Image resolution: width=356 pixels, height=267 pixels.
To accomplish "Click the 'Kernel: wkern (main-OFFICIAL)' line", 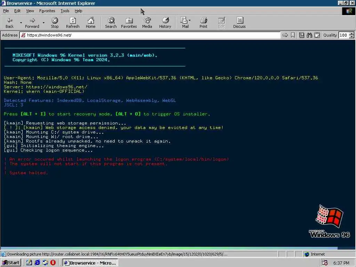I will coord(44,91).
